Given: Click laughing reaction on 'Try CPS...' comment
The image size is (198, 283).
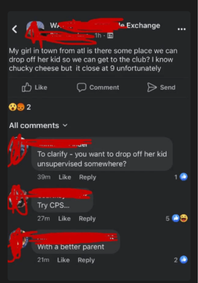Looking at the screenshot, I should point(184,218).
